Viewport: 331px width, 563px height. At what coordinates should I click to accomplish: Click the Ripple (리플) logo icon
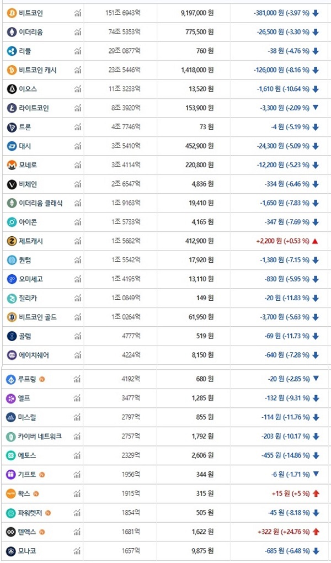(x=12, y=51)
